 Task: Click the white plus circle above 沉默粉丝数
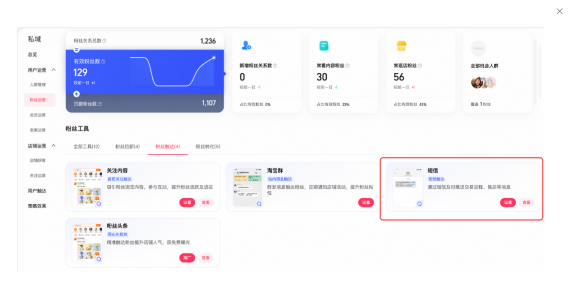click(77, 94)
